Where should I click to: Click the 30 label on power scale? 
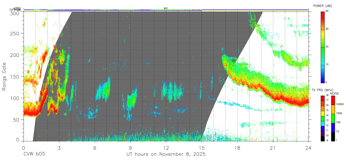click(327, 29)
